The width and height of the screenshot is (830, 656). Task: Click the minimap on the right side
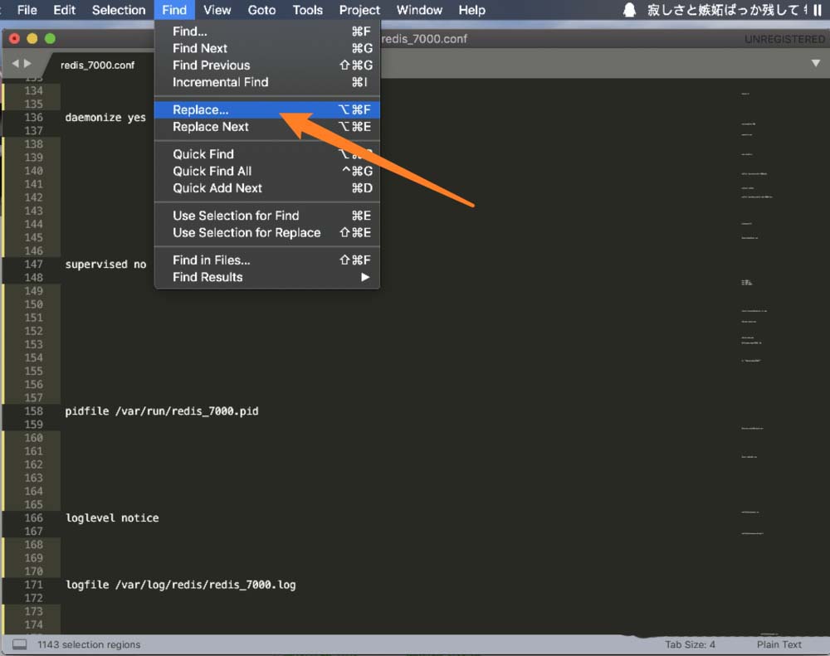[759, 332]
